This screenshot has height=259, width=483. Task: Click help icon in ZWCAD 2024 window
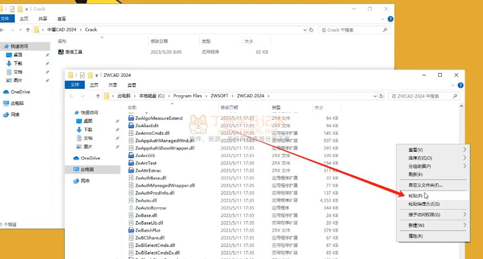click(x=461, y=85)
